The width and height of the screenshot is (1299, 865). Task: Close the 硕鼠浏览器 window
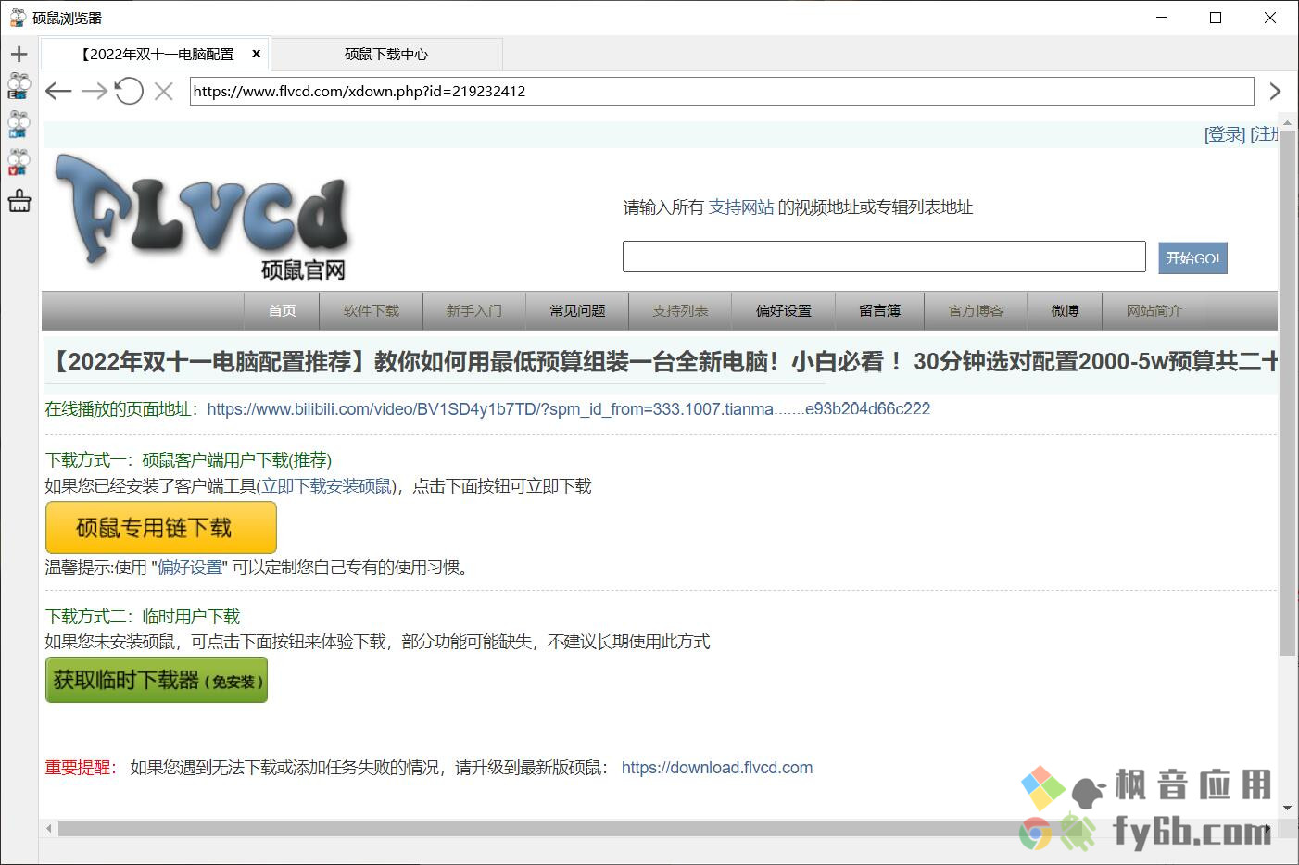[x=1270, y=18]
